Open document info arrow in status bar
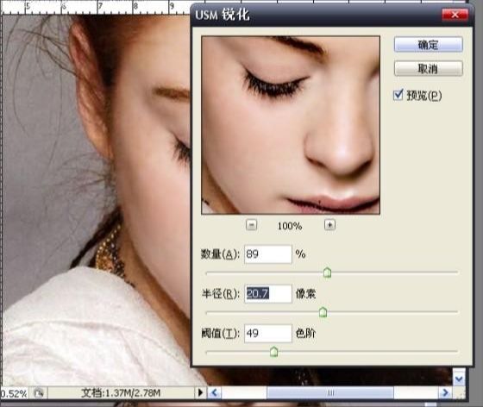The image size is (483, 407). (200, 392)
